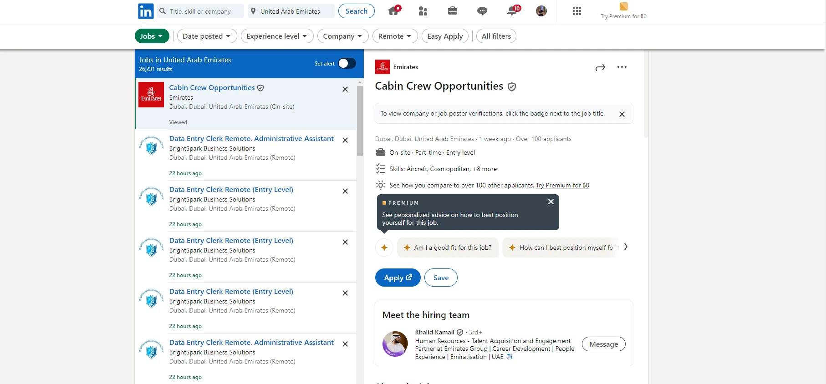Toggle the Easy Apply filter
826x384 pixels.
click(445, 36)
